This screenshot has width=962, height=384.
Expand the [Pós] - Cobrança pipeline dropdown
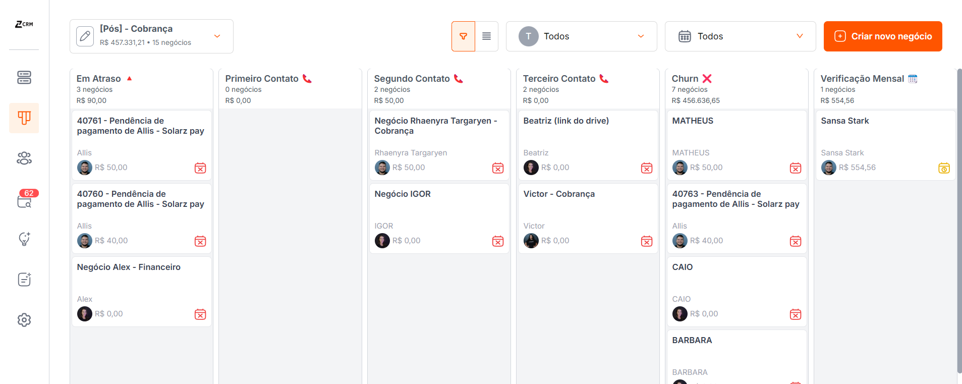(x=217, y=36)
